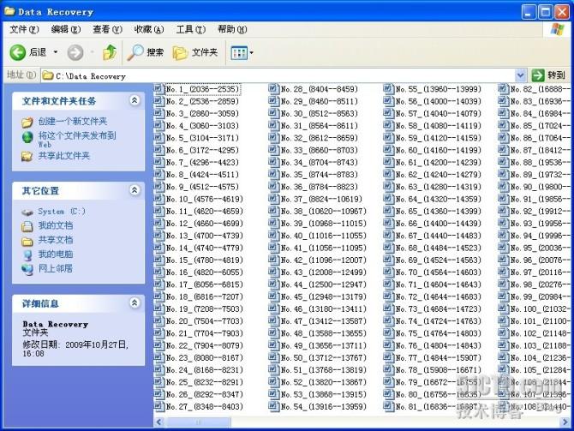Collapse the 其它位置 panel
This screenshot has width=574, height=431.
tap(135, 190)
